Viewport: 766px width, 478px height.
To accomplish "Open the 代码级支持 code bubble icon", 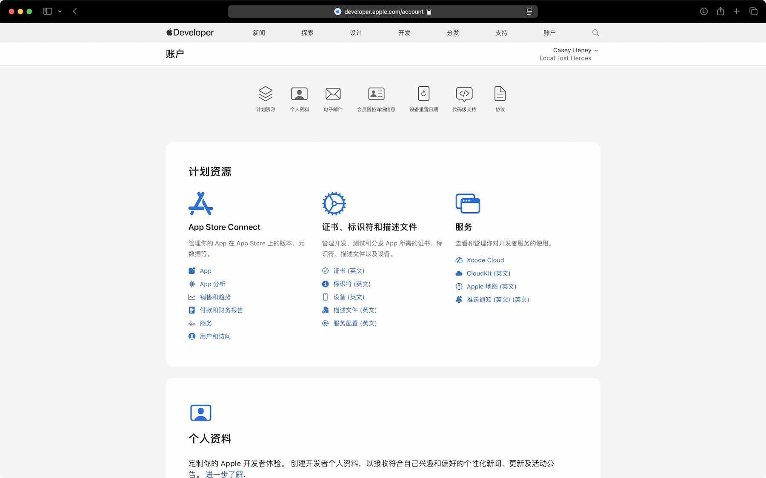I will pos(464,94).
